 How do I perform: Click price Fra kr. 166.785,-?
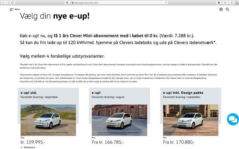point(108,142)
